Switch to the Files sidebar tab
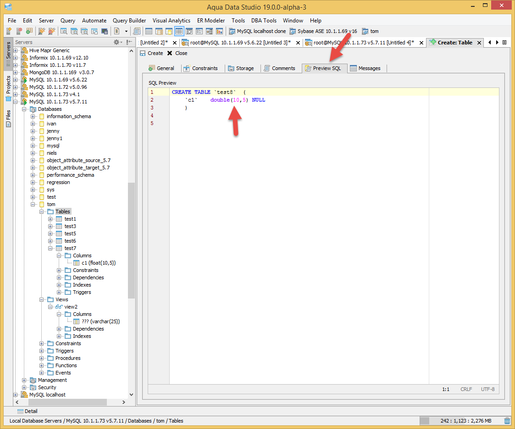 [8, 119]
